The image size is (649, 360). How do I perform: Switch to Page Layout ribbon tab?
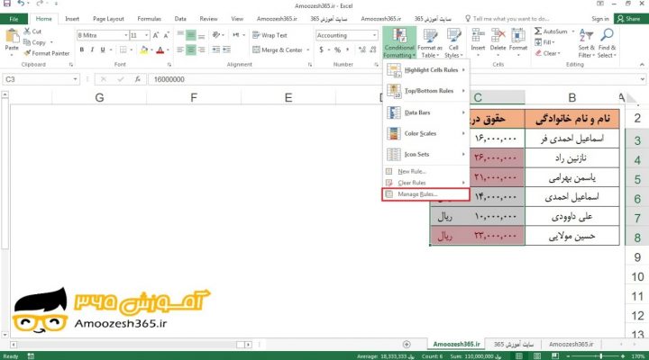[x=108, y=19]
